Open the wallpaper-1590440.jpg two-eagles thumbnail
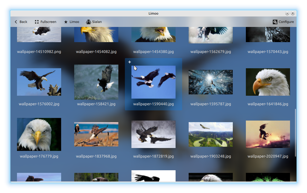The width and height of the screenshot is (307, 193). pyautogui.click(x=153, y=82)
